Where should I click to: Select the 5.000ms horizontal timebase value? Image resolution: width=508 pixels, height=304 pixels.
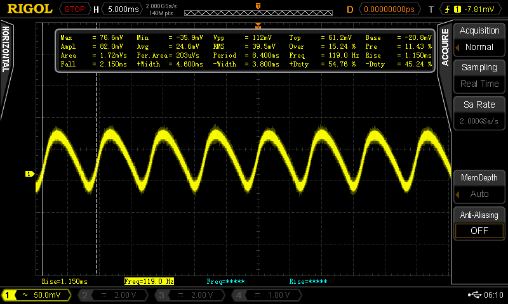(x=123, y=9)
